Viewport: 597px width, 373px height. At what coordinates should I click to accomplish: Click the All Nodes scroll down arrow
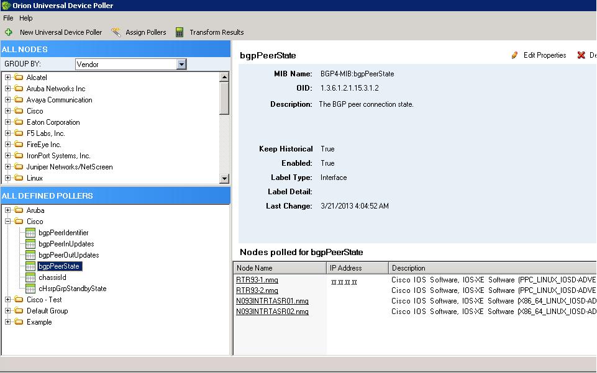(224, 178)
